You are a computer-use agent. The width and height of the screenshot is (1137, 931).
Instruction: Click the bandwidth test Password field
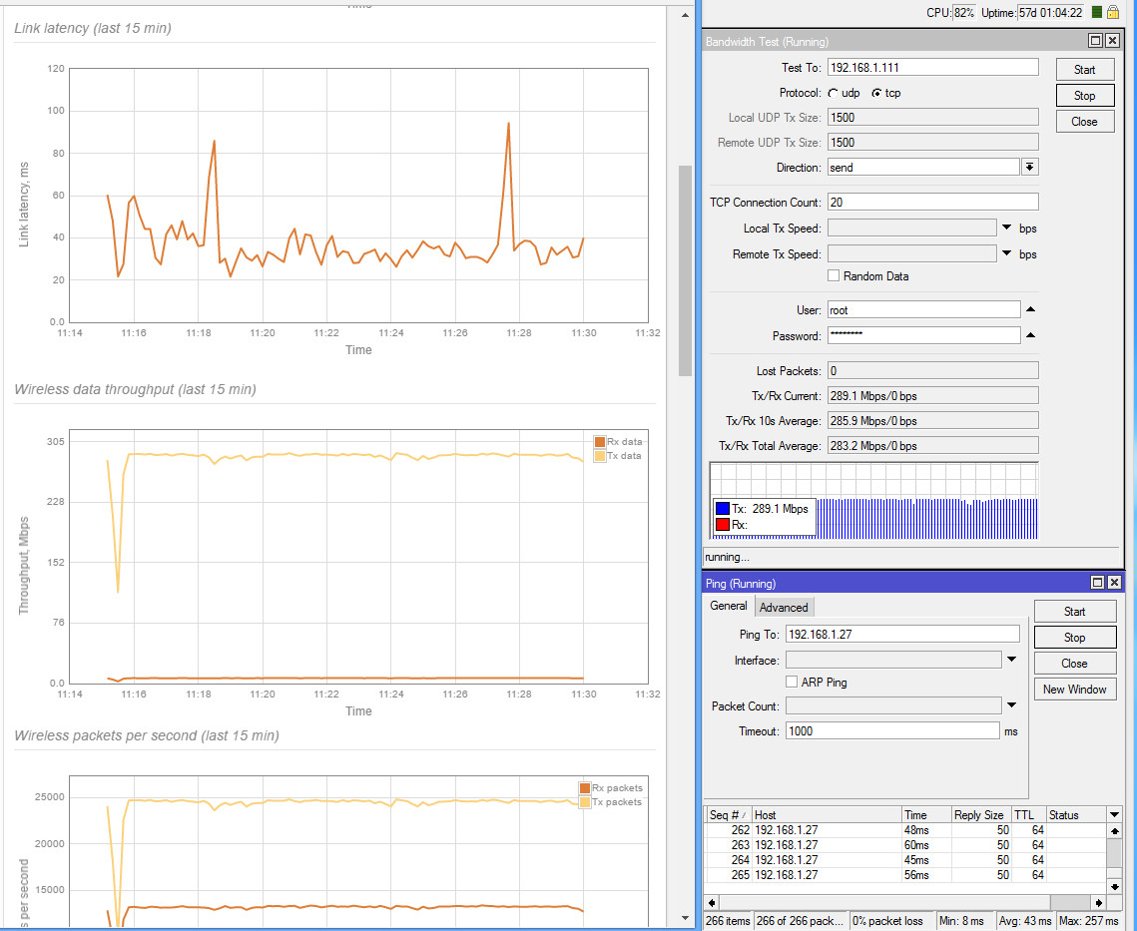[x=923, y=335]
